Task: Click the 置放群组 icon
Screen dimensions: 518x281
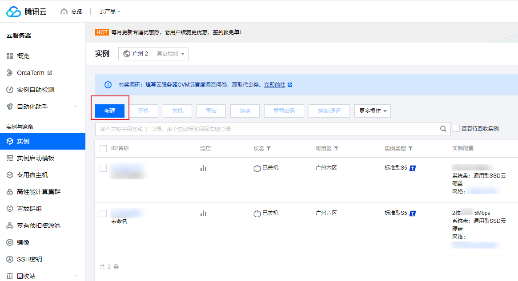Action: click(10, 209)
